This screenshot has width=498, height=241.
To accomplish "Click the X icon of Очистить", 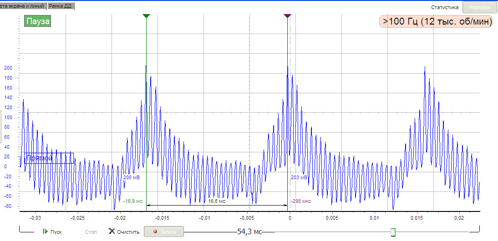I will click(112, 231).
